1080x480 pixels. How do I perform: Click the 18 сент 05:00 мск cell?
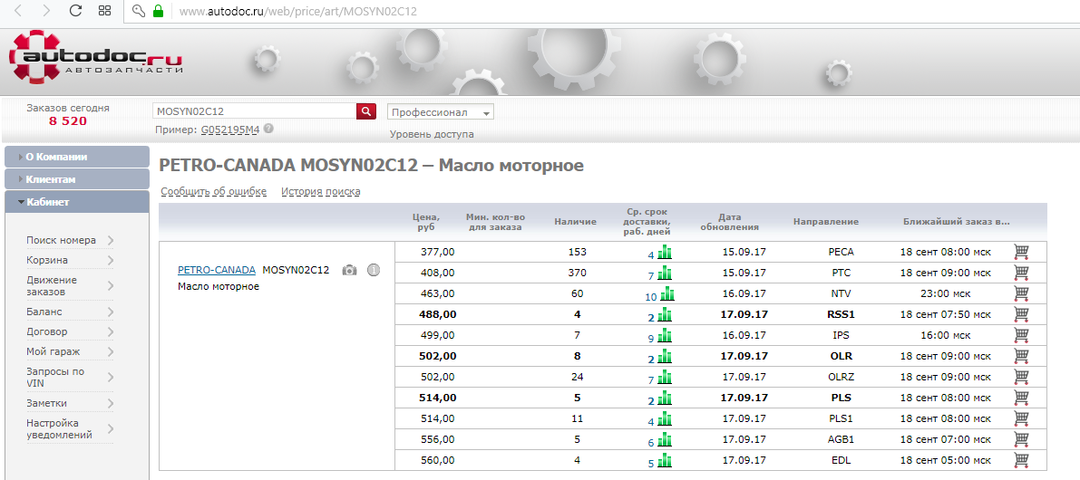(x=946, y=459)
